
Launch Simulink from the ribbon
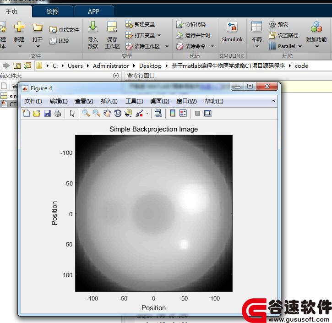[232, 31]
